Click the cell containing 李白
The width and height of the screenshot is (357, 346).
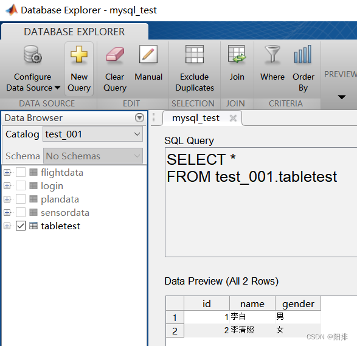252,317
